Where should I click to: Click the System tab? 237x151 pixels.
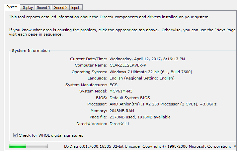[12, 7]
